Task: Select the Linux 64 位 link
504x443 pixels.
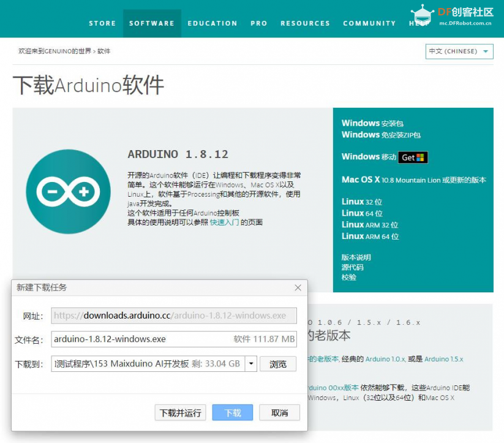Action: [x=362, y=213]
